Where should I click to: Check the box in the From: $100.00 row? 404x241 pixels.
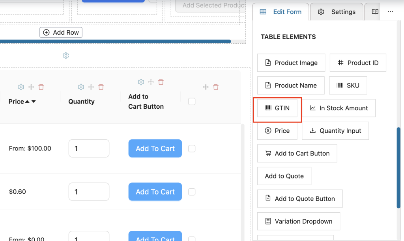tap(192, 149)
